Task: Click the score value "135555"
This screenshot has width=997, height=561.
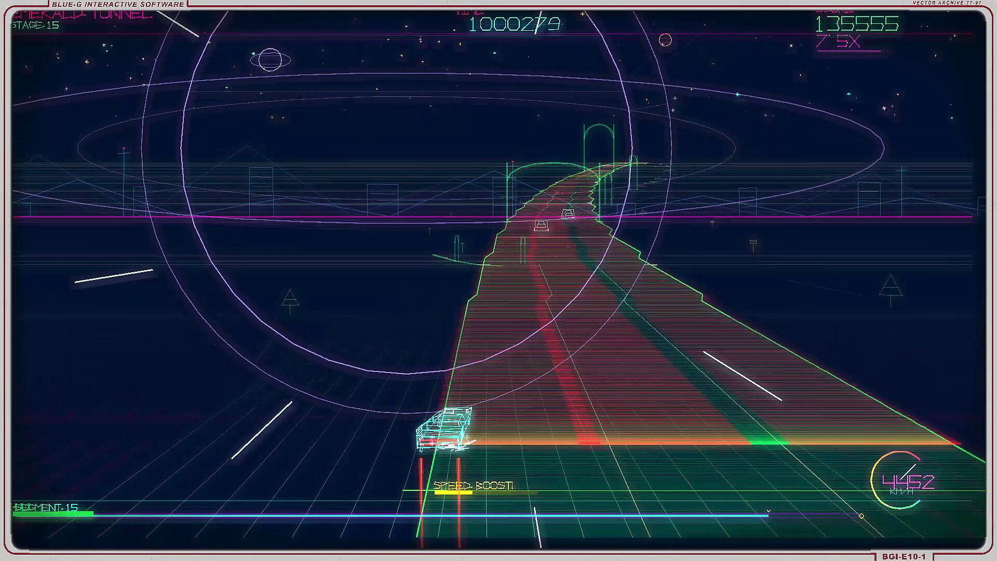Action: [x=857, y=24]
